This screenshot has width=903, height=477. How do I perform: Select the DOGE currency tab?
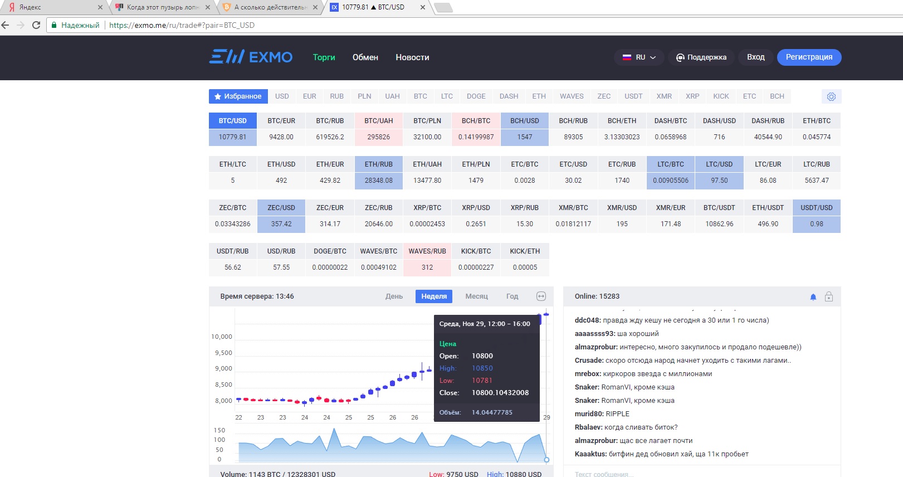click(476, 96)
